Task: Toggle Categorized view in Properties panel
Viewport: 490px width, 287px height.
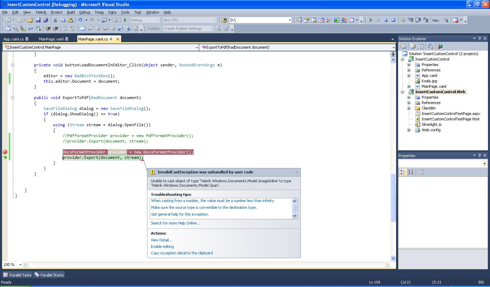Action: pos(403,172)
